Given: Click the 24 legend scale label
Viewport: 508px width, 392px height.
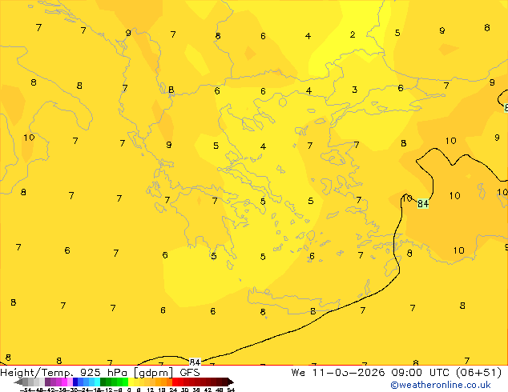Looking at the screenshot, I should click(x=173, y=390).
